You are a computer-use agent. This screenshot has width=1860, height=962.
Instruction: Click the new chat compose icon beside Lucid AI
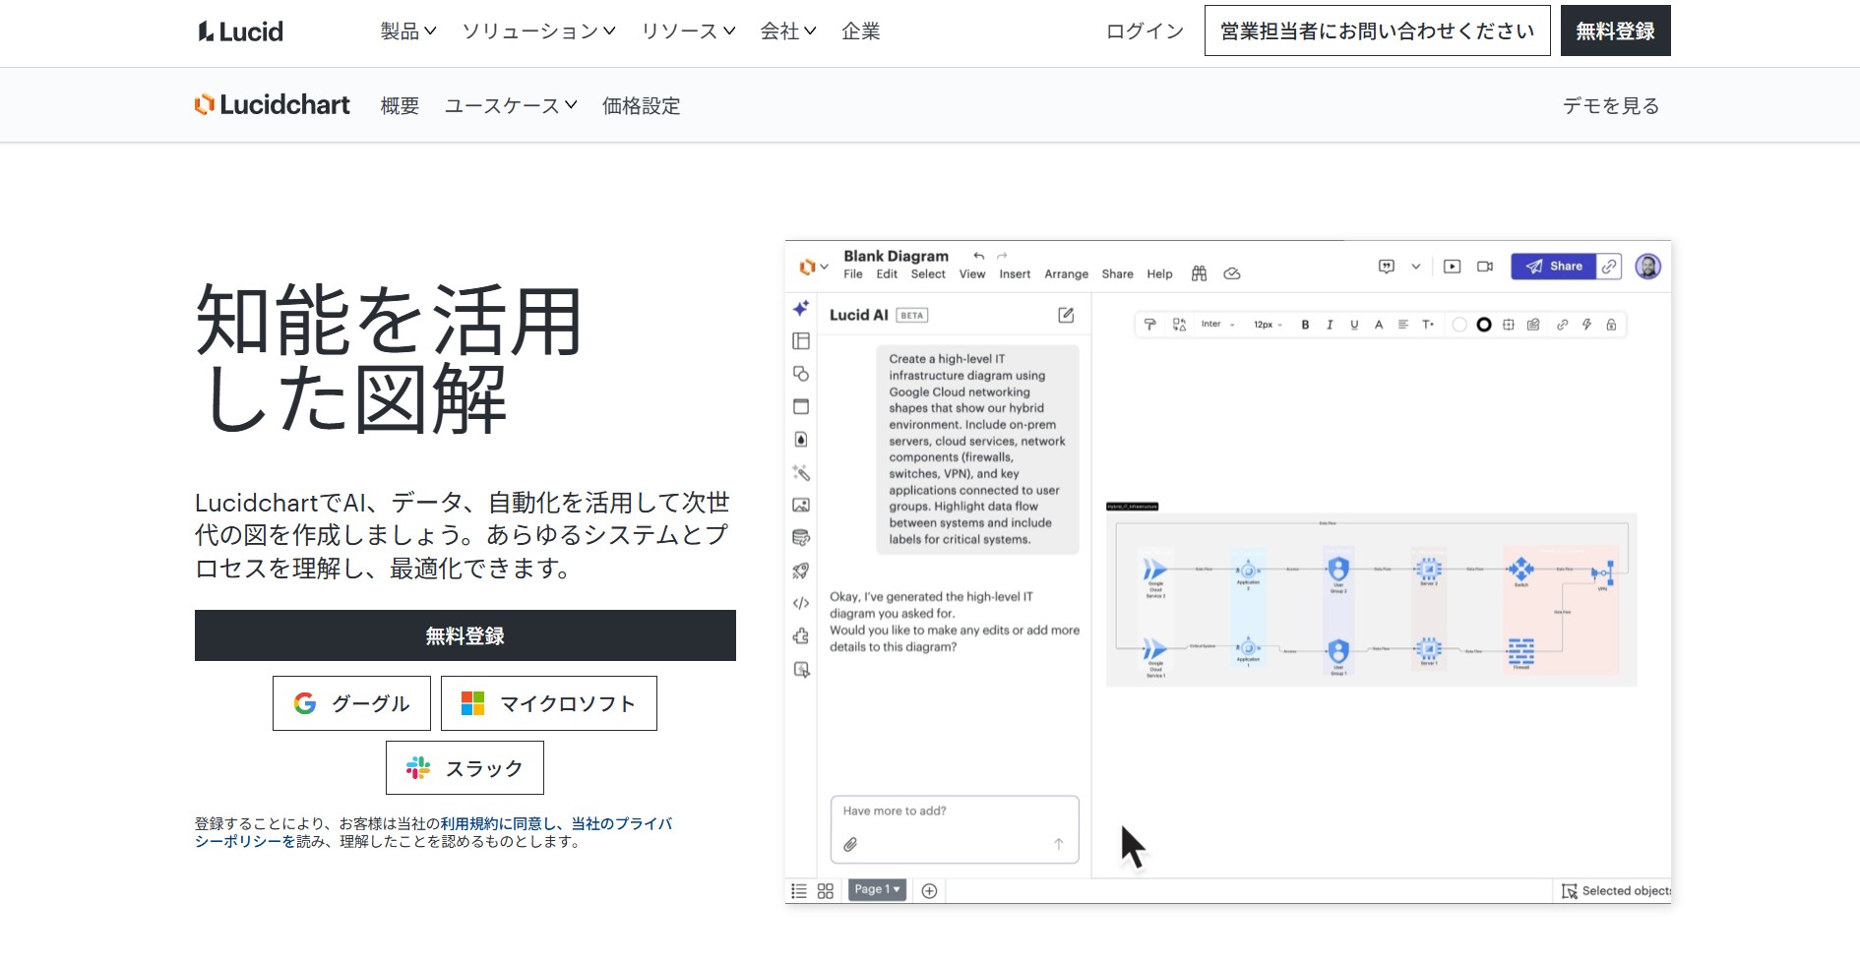pos(1066,315)
